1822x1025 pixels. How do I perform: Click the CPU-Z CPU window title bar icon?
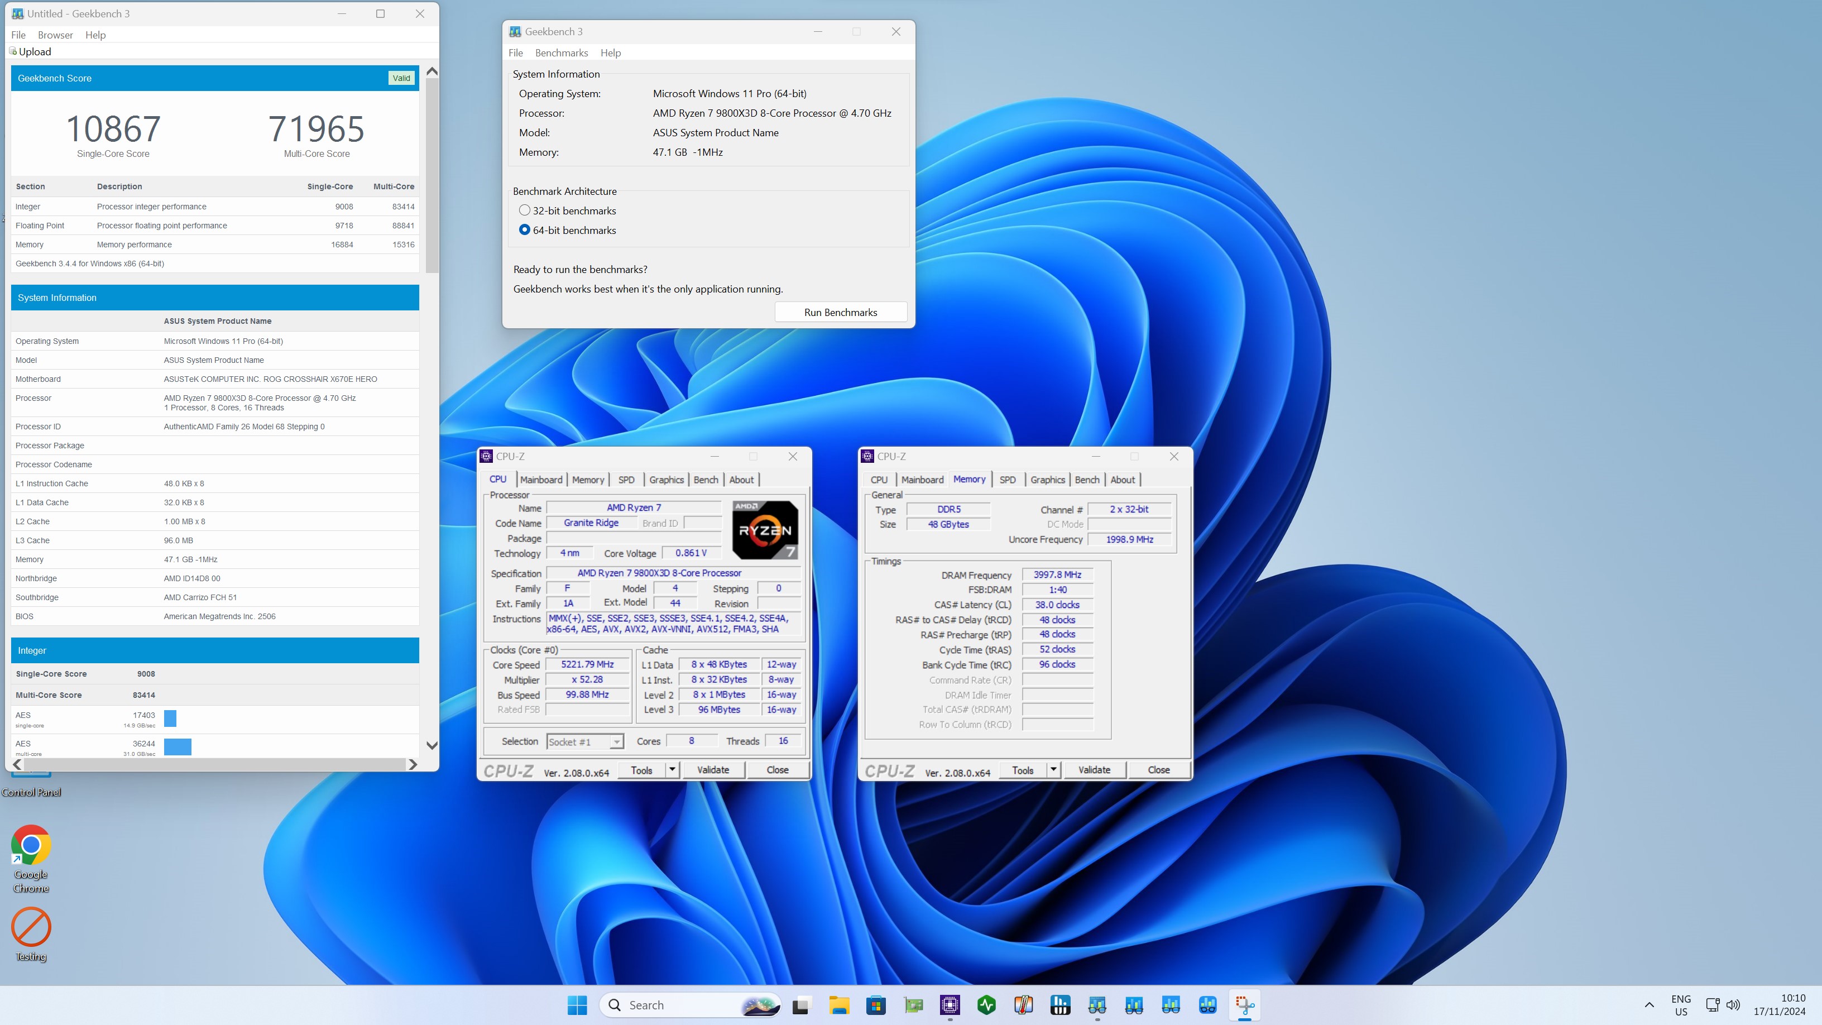[x=486, y=456]
